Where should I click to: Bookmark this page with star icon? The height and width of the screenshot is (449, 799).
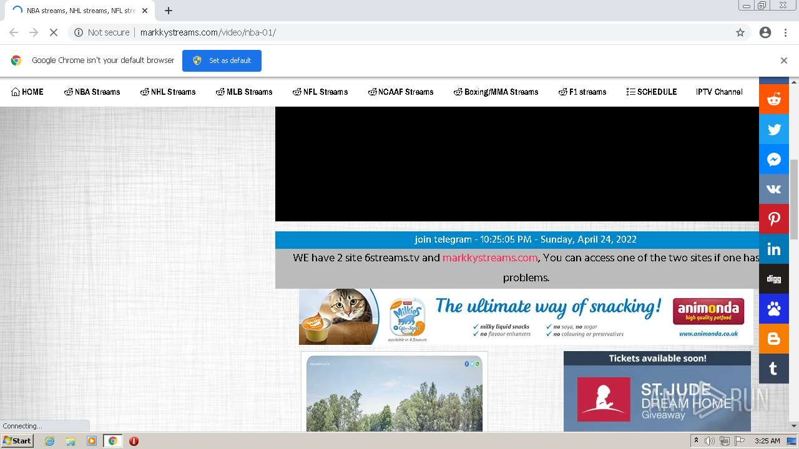740,32
